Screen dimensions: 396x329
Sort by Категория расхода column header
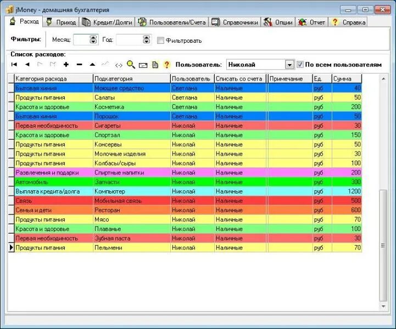pyautogui.click(x=53, y=78)
